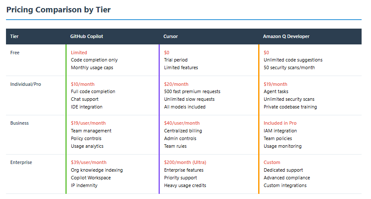Screen dimensions: 371x199
Task: Click the $19/month Amazon Q price
Action: click(275, 84)
